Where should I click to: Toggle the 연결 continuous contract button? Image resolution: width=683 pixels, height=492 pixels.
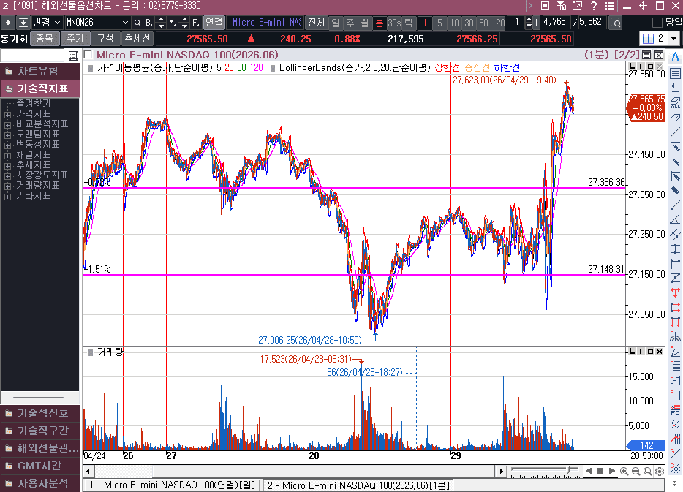point(214,22)
